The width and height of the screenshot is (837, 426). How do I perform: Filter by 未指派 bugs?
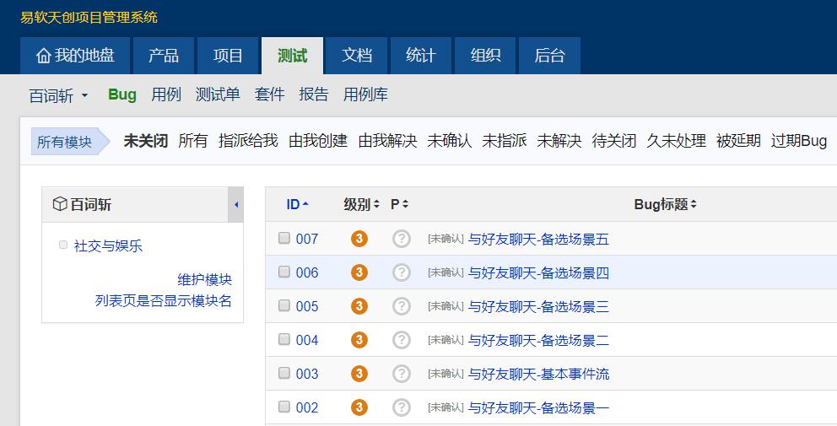(505, 141)
